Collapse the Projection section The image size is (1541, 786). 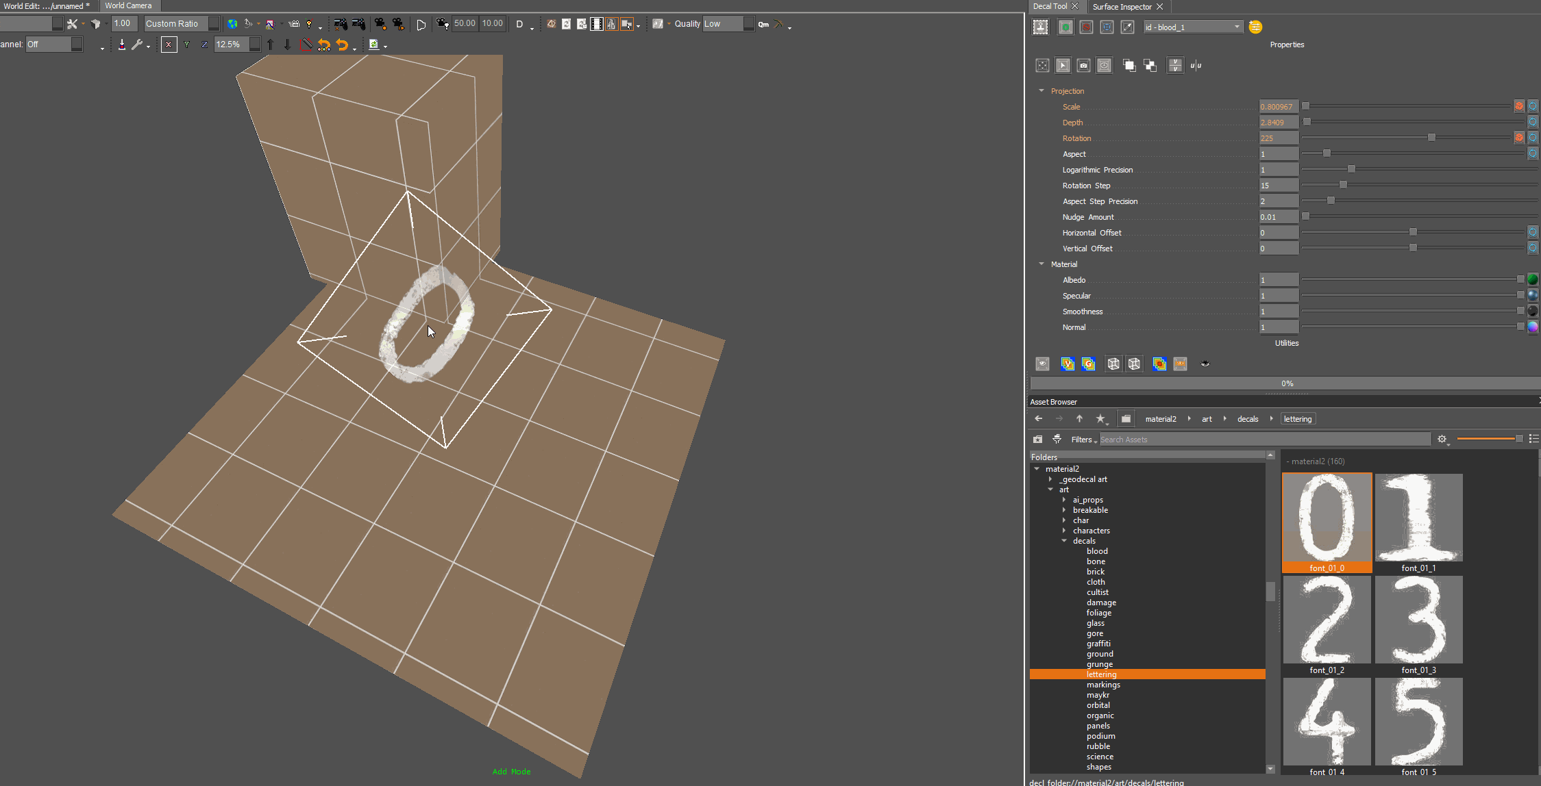click(1041, 91)
